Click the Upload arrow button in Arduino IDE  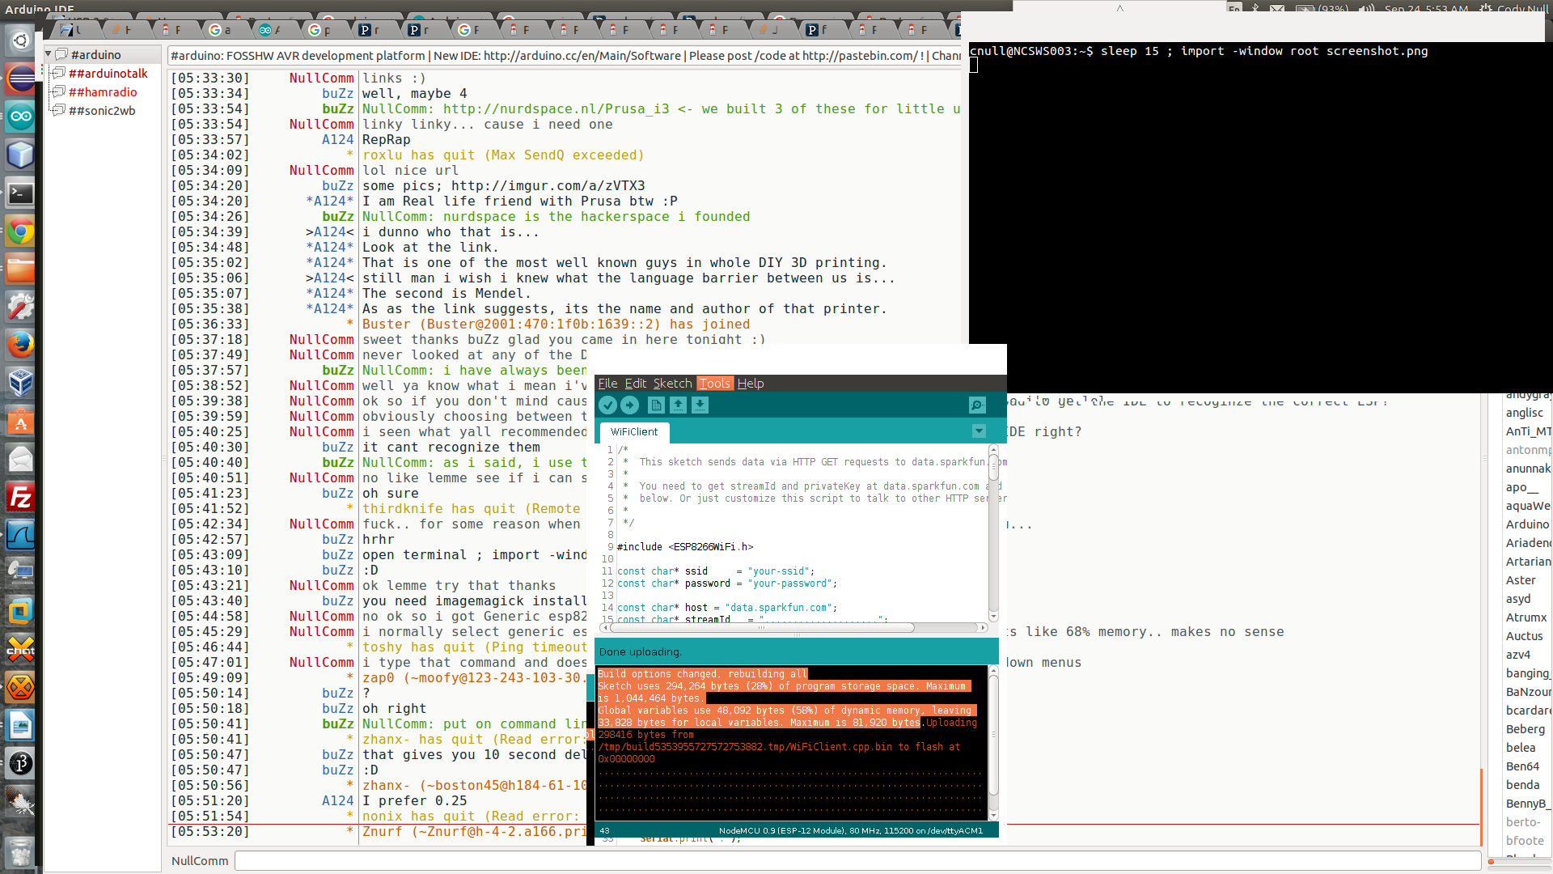tap(629, 405)
